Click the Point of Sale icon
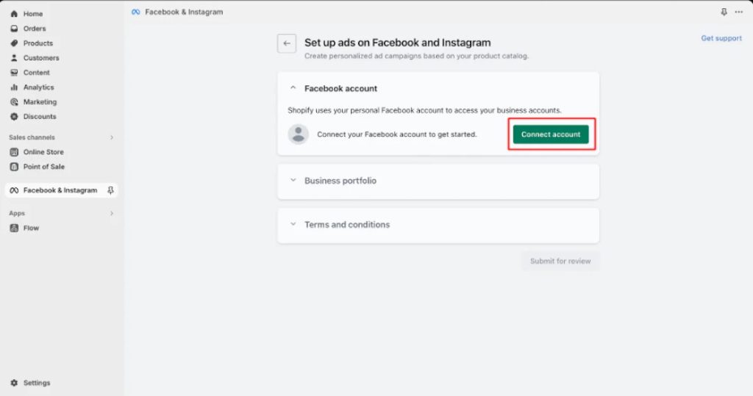 click(14, 167)
